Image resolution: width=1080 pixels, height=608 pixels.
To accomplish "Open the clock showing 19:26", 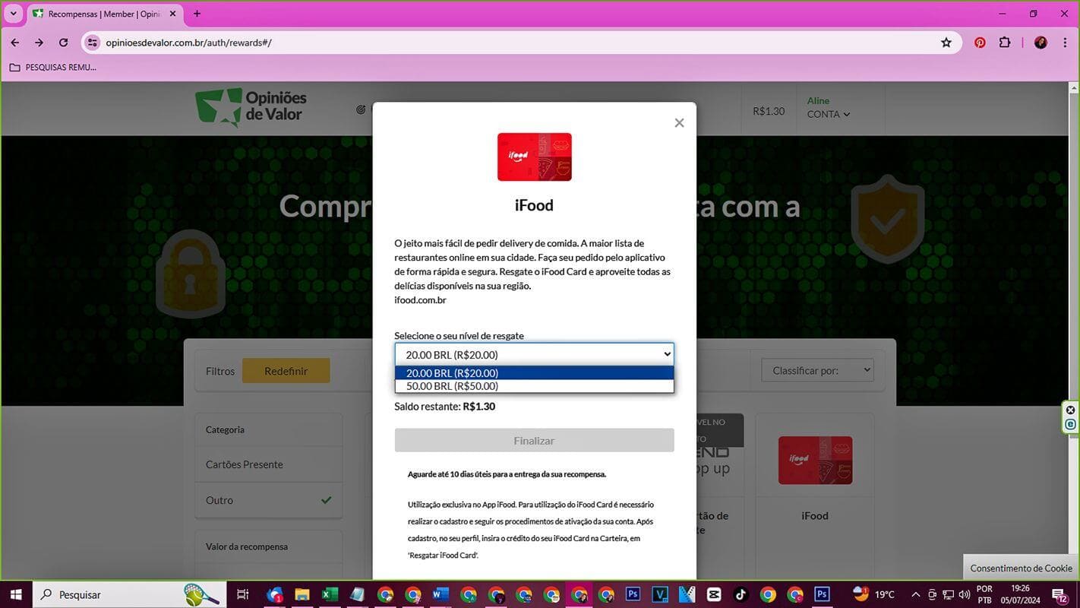I will tap(1021, 594).
